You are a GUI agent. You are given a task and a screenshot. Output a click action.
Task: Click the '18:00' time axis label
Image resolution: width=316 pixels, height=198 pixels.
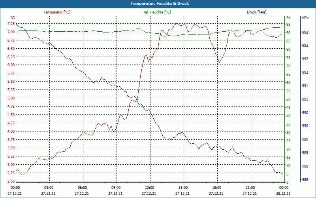(217, 187)
